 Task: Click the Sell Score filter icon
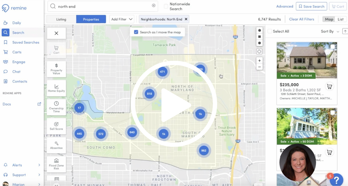pyautogui.click(x=56, y=126)
